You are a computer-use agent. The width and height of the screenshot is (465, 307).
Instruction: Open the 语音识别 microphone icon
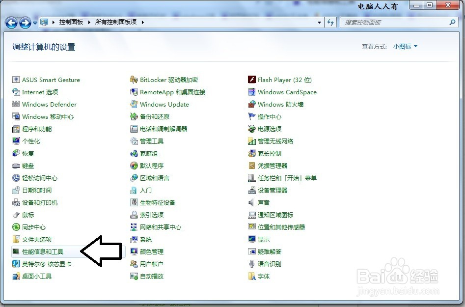click(x=252, y=264)
